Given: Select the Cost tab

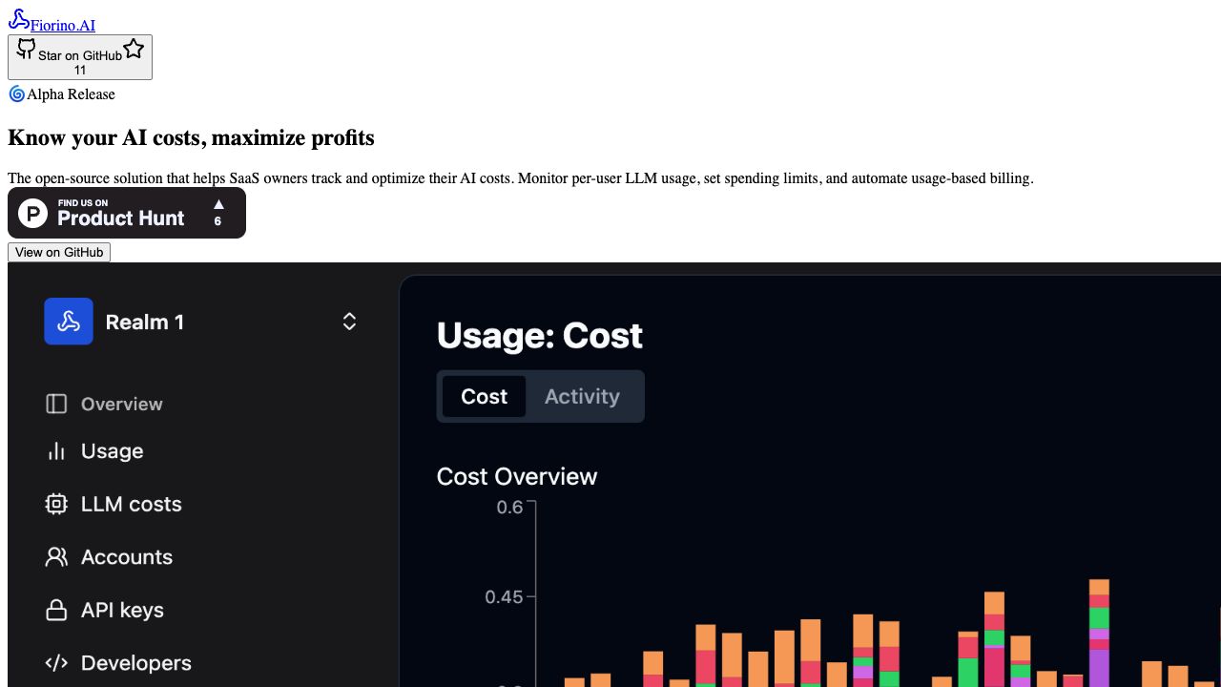Looking at the screenshot, I should [x=484, y=396].
